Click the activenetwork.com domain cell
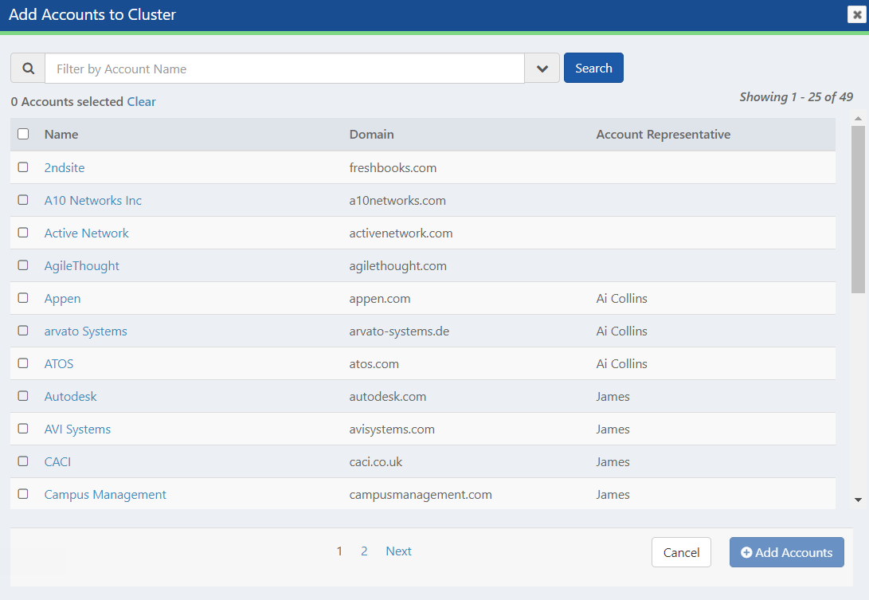Viewport: 869px width, 600px height. click(401, 233)
